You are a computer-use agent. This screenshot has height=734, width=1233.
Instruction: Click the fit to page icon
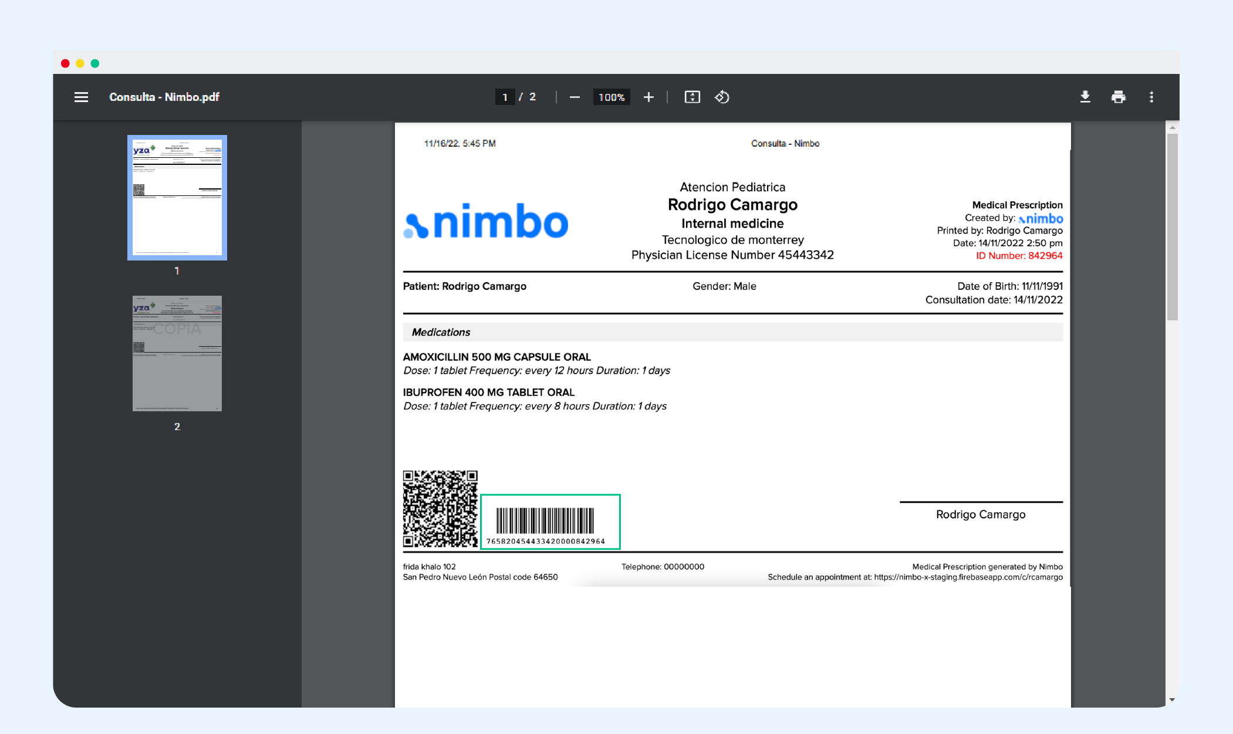[692, 97]
